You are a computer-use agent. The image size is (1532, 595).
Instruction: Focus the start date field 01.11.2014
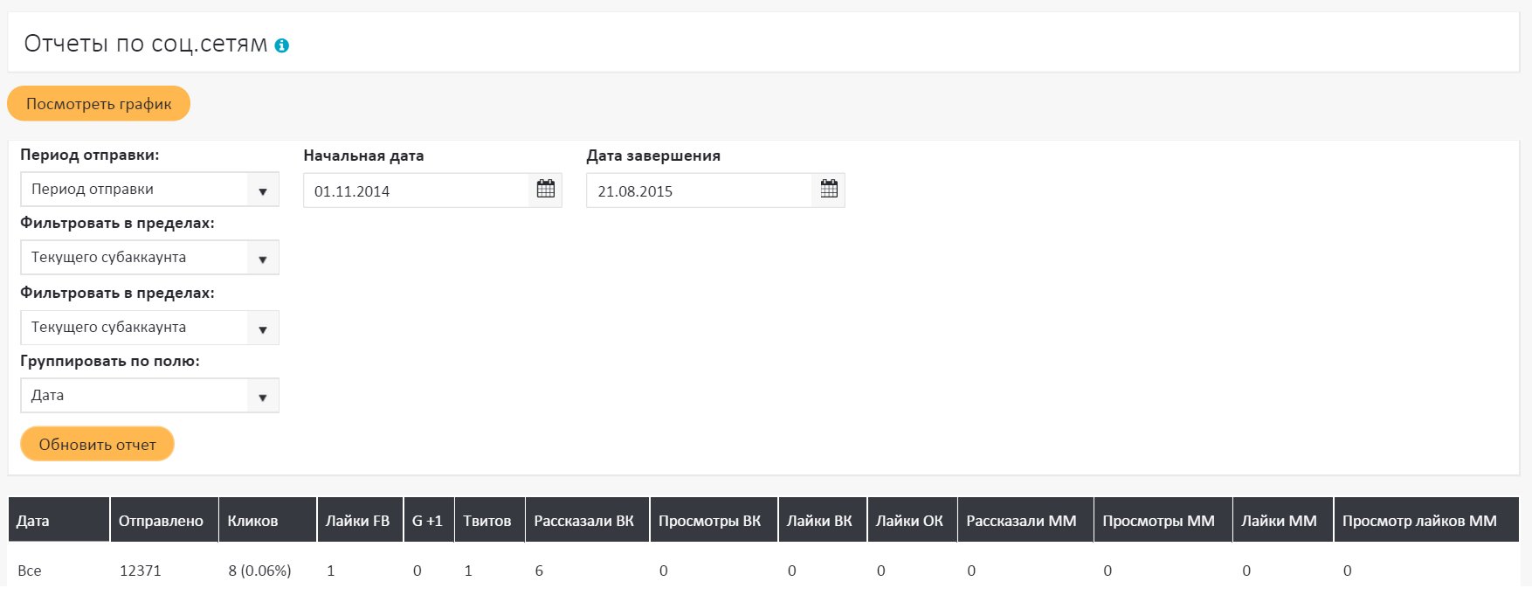[416, 190]
